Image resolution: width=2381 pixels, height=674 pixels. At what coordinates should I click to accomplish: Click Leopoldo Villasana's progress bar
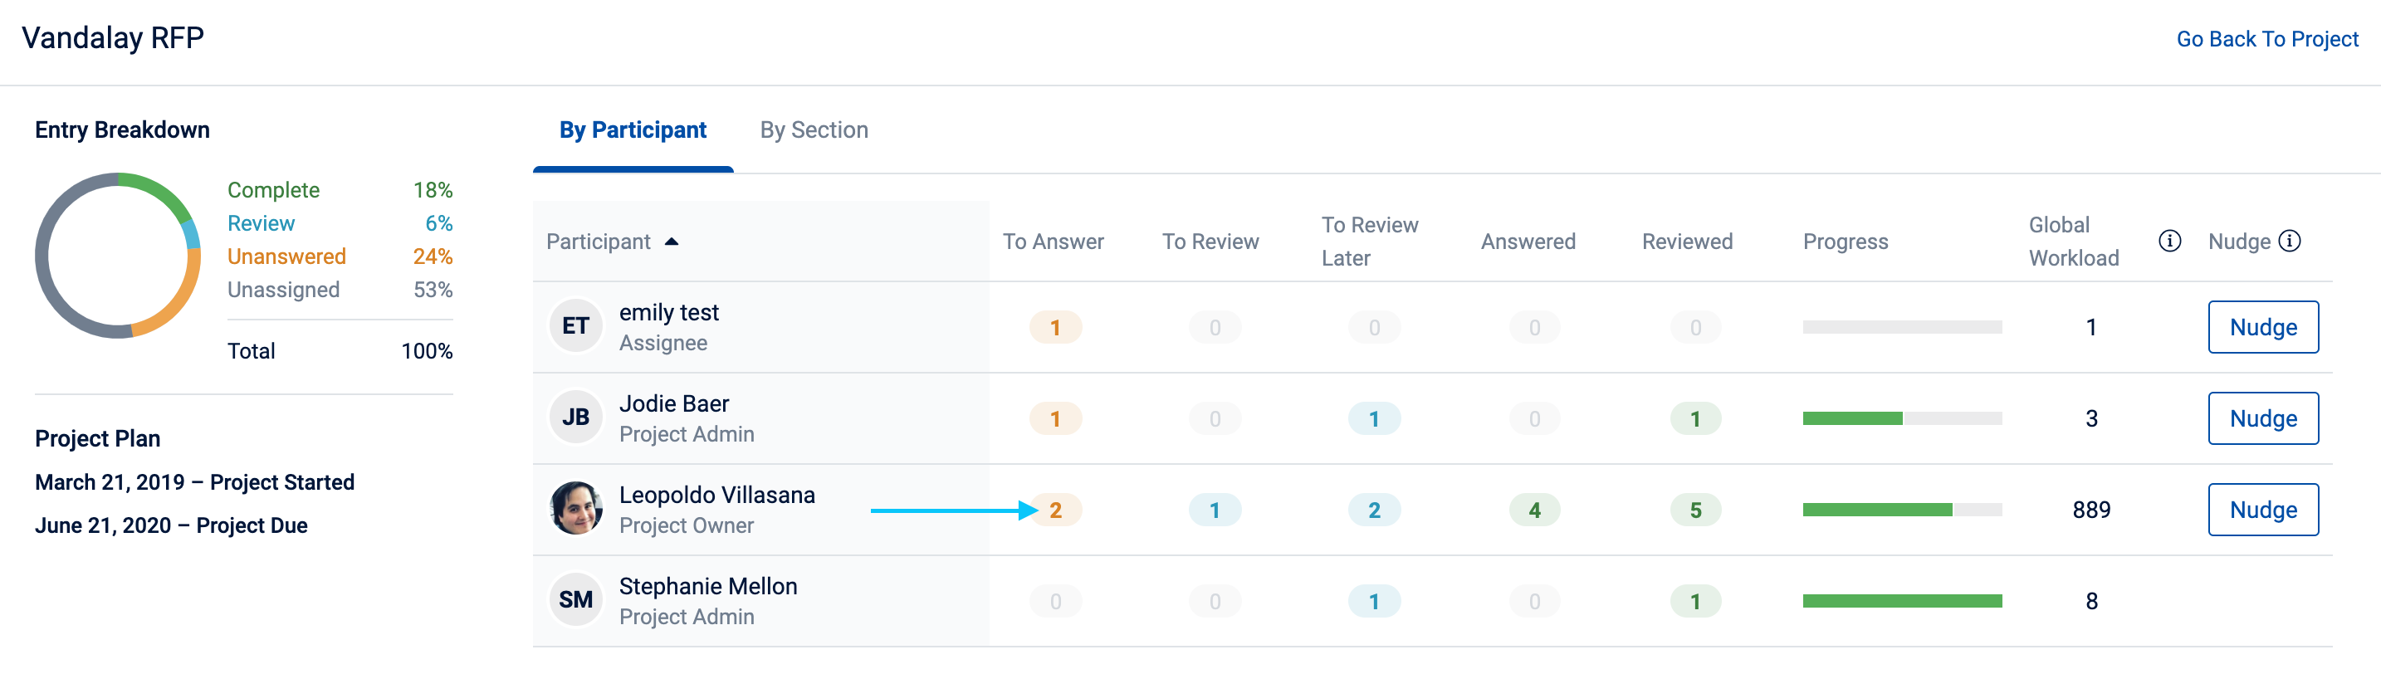(x=1902, y=510)
